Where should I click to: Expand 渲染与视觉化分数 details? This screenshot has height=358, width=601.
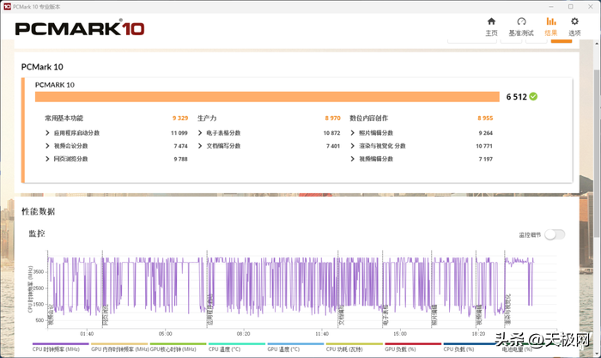(353, 146)
